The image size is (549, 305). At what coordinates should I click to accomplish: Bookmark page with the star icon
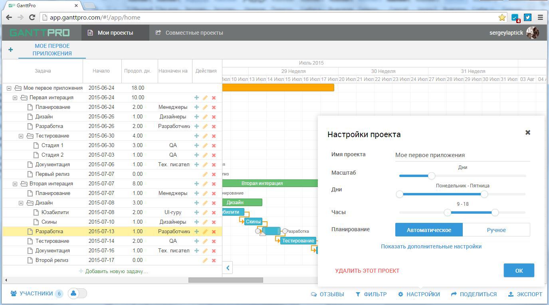pos(502,18)
